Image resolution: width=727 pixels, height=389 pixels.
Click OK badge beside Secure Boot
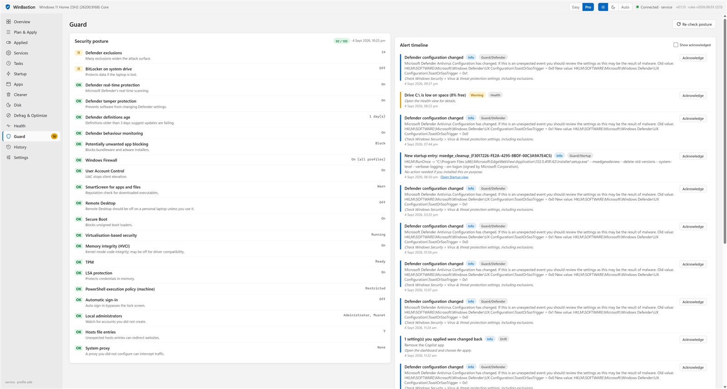click(79, 219)
